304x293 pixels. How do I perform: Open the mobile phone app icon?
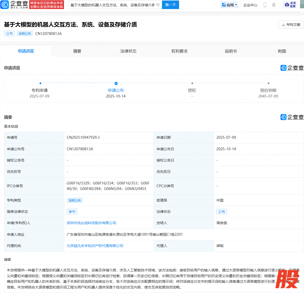click(x=265, y=5)
